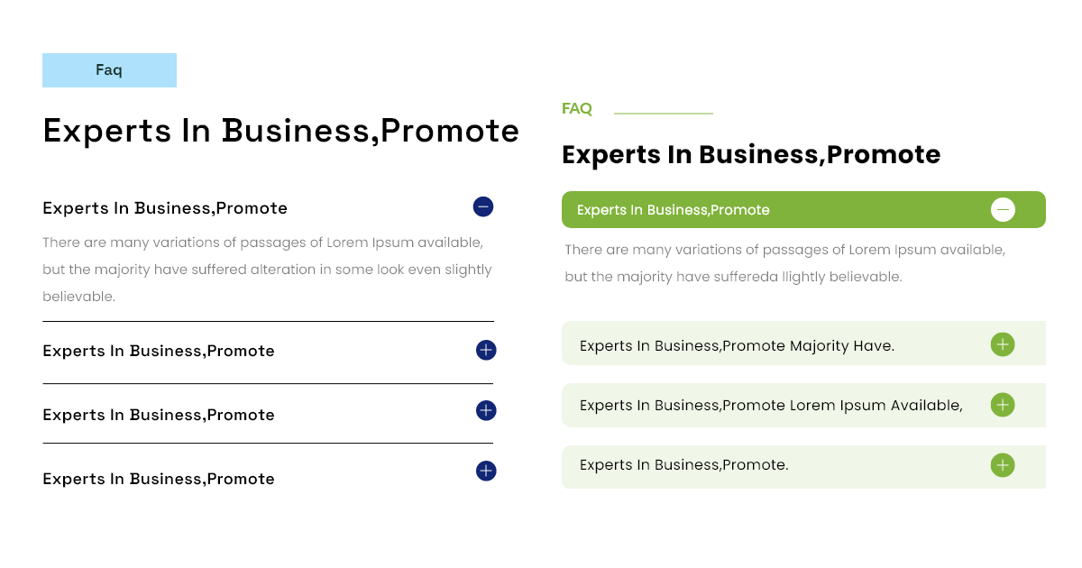Screen dimensions: 1082x568
Task: Open third question title in left accordion
Action: coord(159,415)
